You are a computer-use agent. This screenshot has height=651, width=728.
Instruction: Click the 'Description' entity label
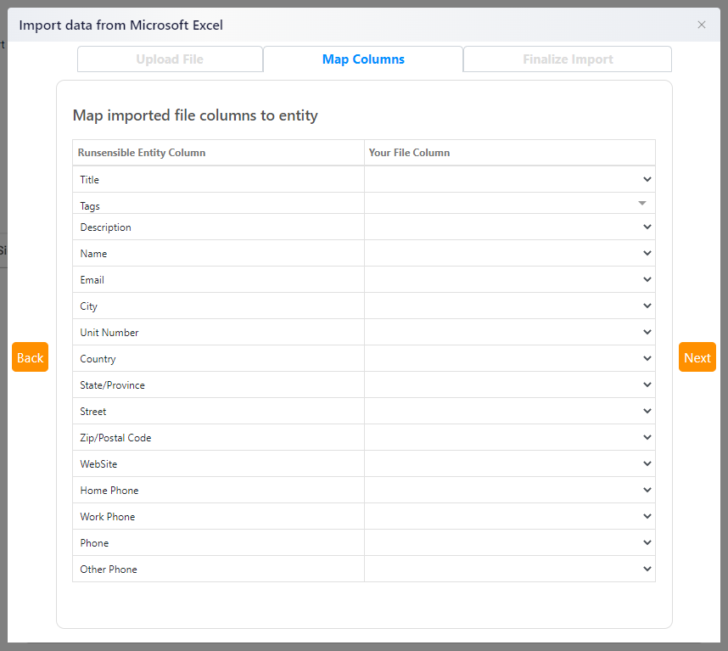pyautogui.click(x=106, y=227)
